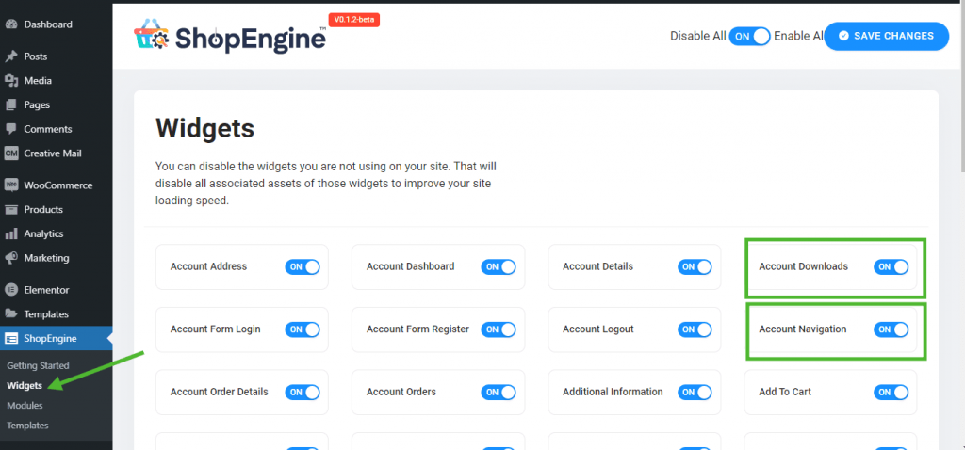The width and height of the screenshot is (965, 450).
Task: Disable the Account Details widget
Action: point(695,266)
